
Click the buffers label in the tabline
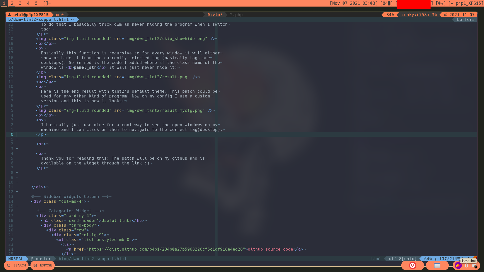pos(465,20)
